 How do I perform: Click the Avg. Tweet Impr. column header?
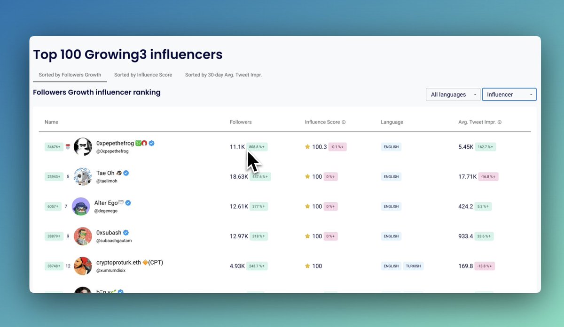click(x=477, y=122)
